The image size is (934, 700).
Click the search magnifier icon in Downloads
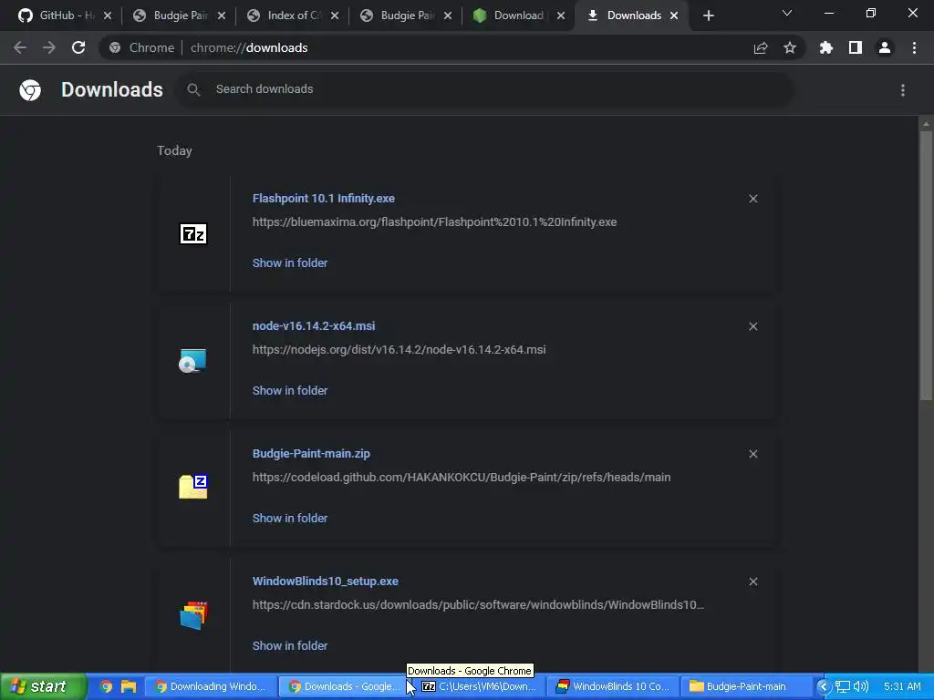193,89
